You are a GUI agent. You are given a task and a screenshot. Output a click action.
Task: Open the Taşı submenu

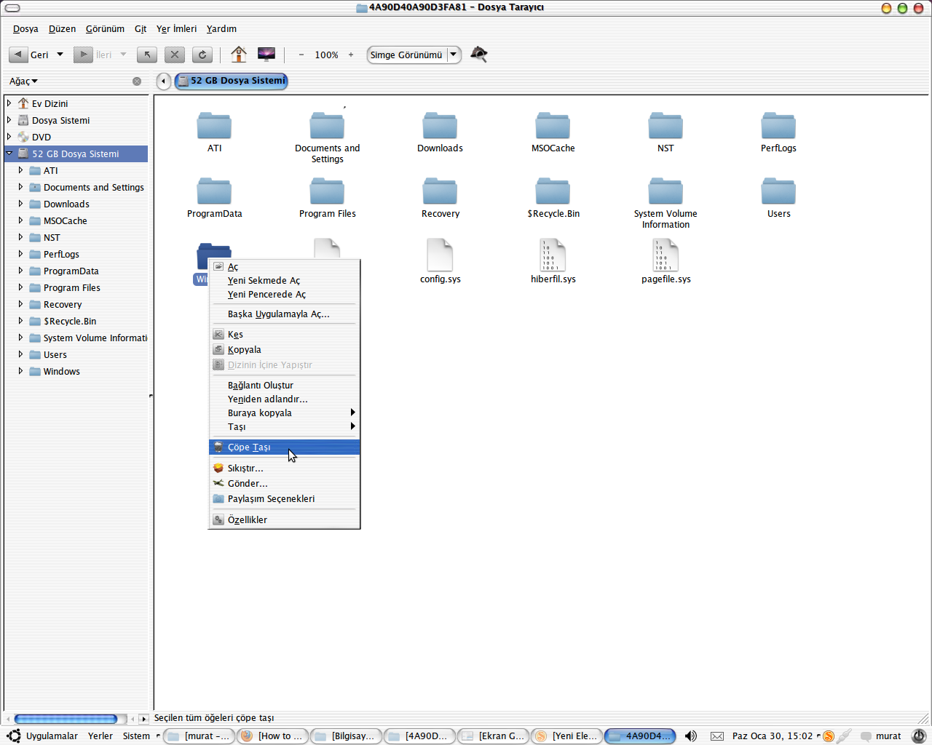pyautogui.click(x=284, y=427)
